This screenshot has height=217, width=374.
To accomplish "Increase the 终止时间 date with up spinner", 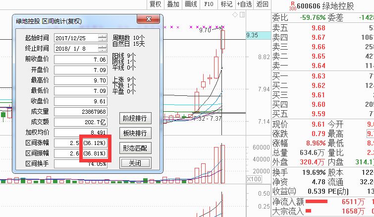I will coord(103,47).
